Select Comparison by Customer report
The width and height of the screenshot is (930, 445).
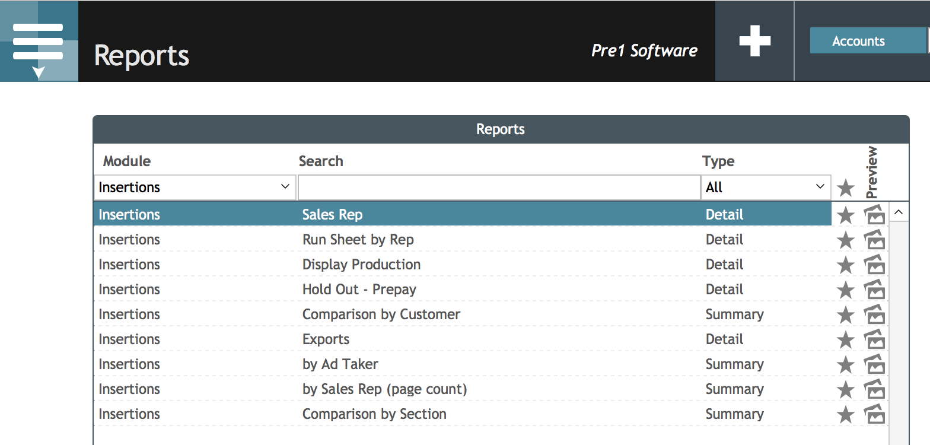[381, 314]
